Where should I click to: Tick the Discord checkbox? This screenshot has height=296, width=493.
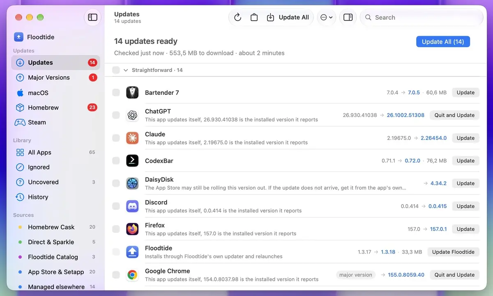116,206
